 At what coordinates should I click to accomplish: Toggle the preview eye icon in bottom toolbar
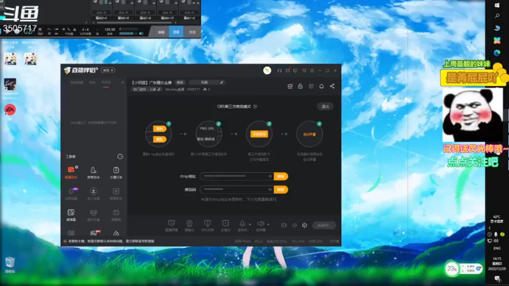295,225
